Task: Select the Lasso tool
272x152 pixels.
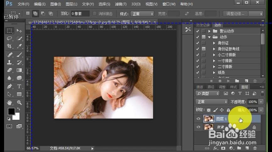Action: [9, 38]
